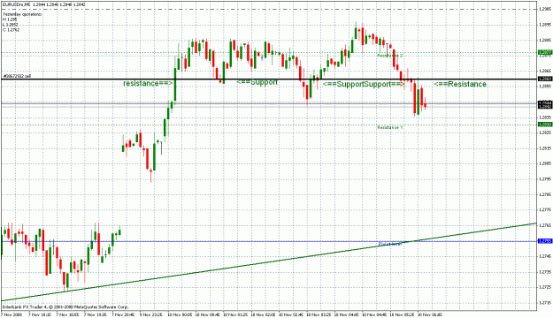The width and height of the screenshot is (553, 318).
Task: Click the 'L' yesterday low value line
Action: coord(11,25)
